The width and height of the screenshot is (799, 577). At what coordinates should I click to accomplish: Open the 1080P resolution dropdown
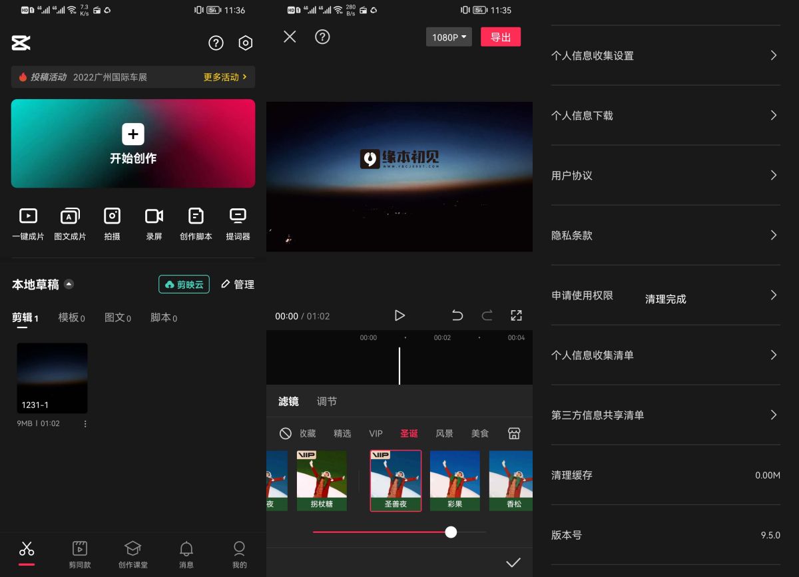point(449,37)
